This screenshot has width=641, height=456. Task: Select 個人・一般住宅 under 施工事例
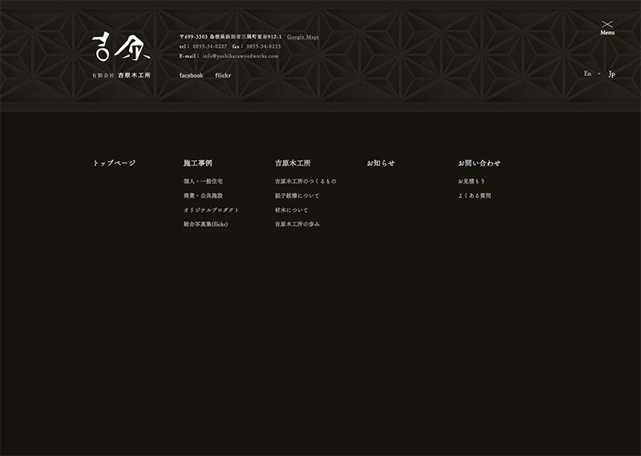203,182
